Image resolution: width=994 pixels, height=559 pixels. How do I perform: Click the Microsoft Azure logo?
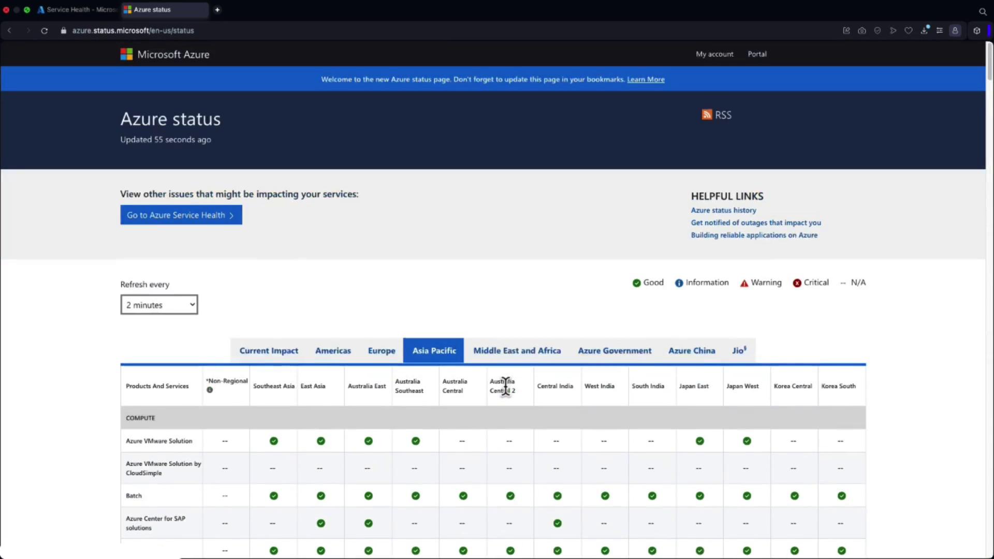pos(165,54)
